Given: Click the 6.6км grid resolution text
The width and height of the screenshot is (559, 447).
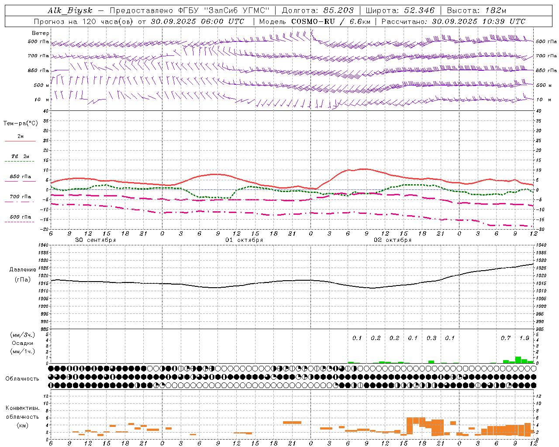Looking at the screenshot, I should point(360,21).
